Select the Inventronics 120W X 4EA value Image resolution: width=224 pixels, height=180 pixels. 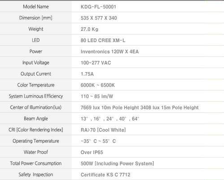110,51
